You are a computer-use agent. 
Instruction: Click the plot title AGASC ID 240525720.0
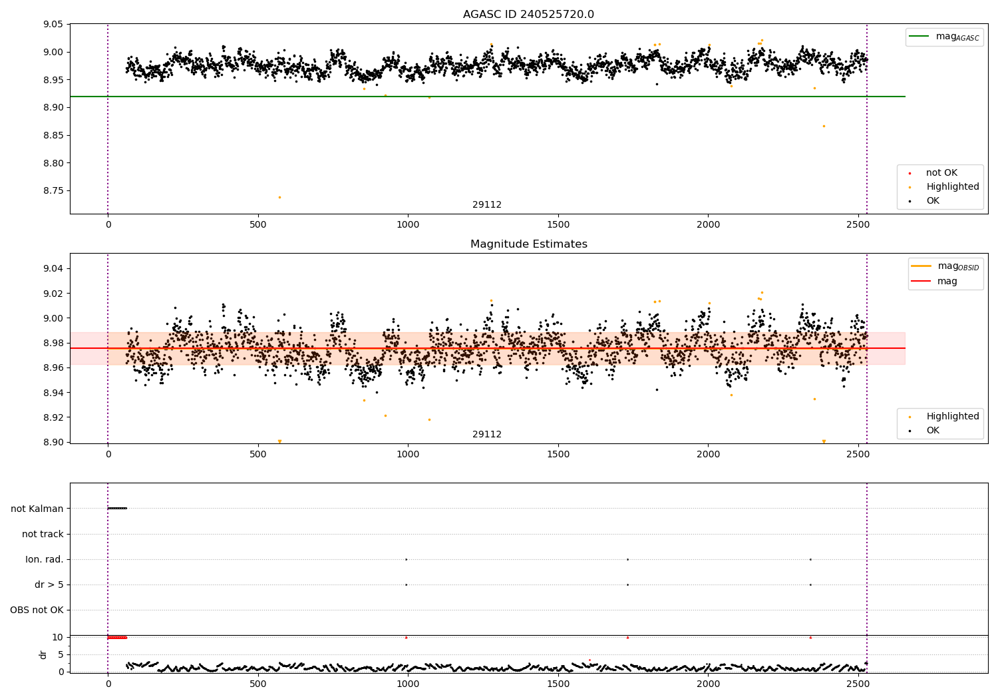pyautogui.click(x=528, y=15)
